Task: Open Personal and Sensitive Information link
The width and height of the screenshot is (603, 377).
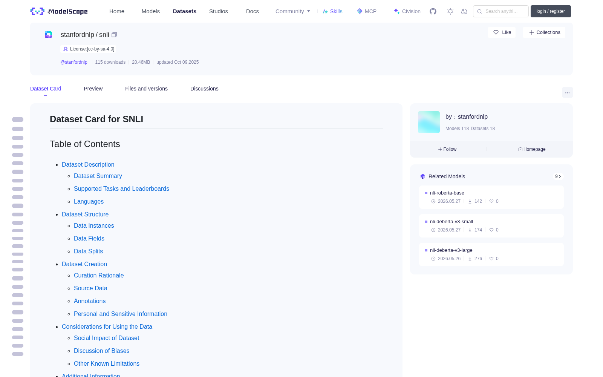Action: 121,314
